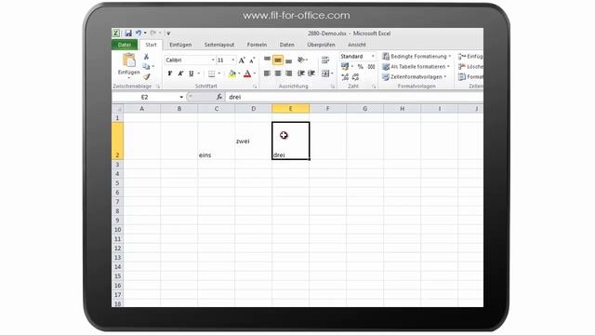Click the text orientation icon

click(301, 60)
